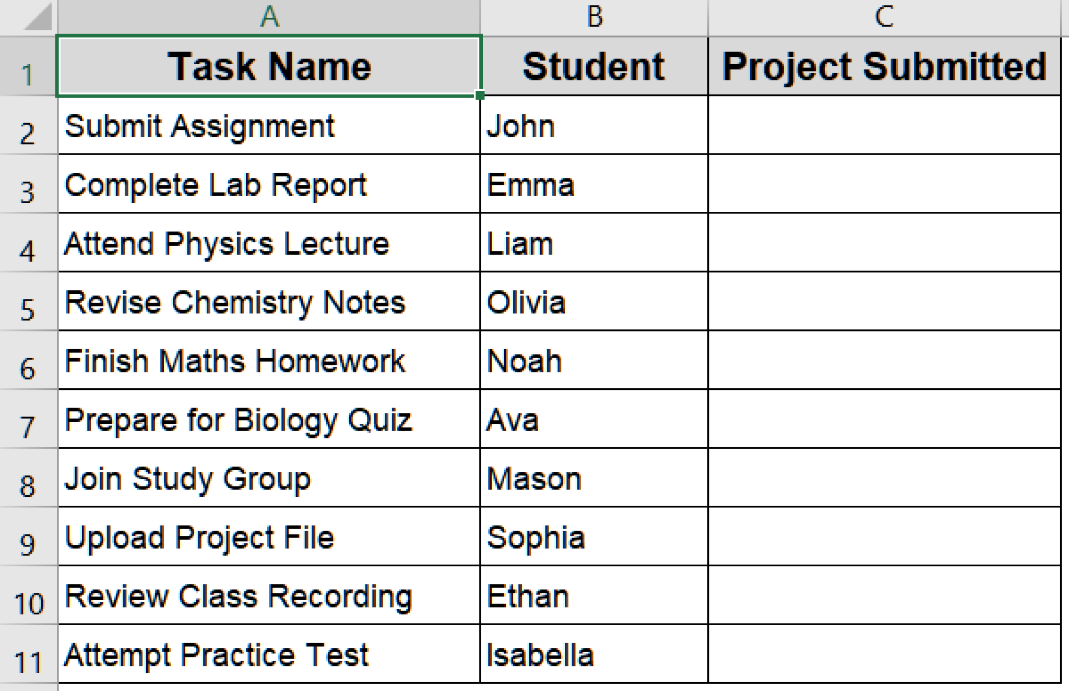Select the Submit Assignment cell
Screen dimensions: 1069x691
tap(269, 126)
